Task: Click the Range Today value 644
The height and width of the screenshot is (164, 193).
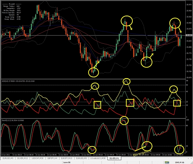Action: tap(18, 6)
